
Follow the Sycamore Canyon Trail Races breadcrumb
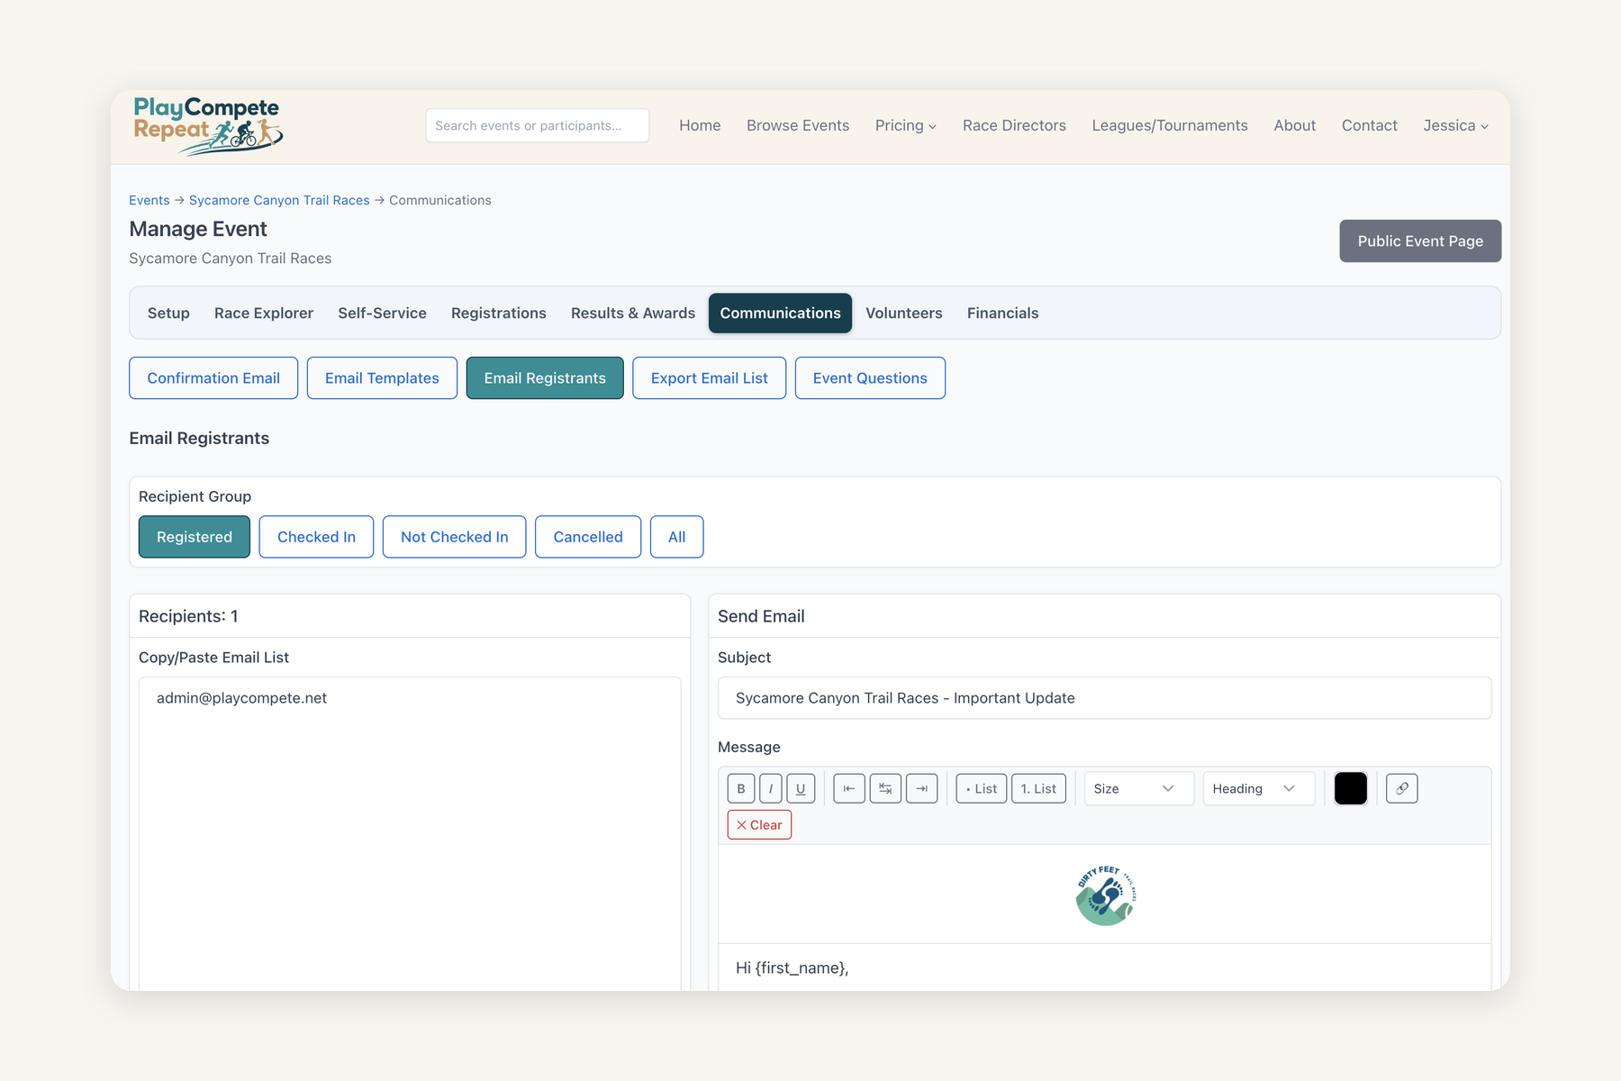(279, 200)
